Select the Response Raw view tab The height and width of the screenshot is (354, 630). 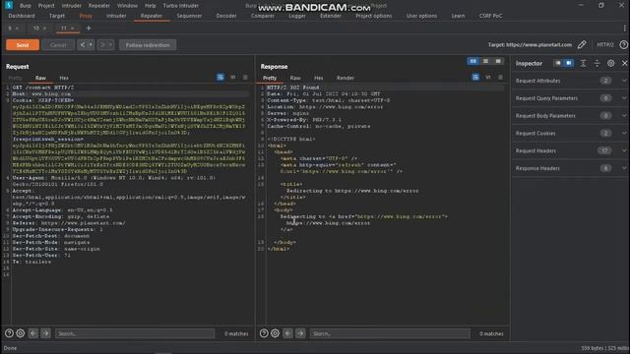[295, 78]
